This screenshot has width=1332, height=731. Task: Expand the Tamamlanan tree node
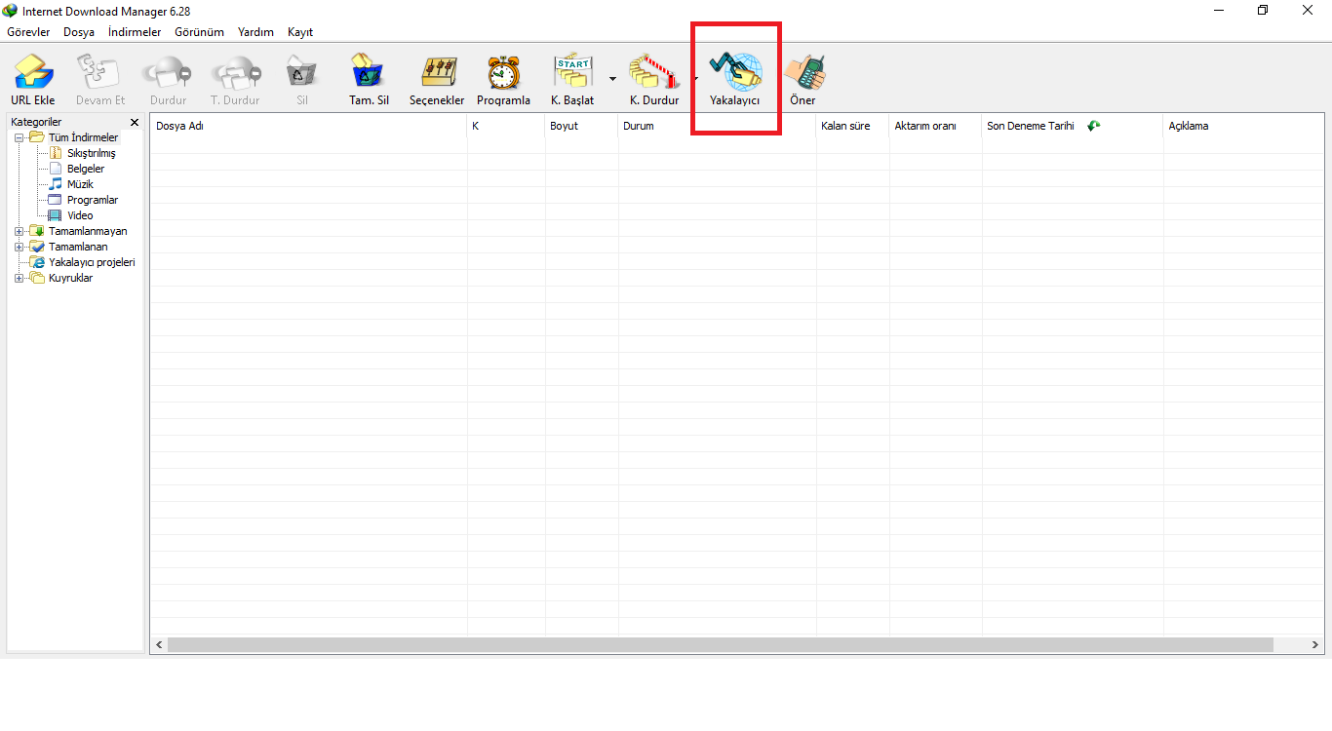point(19,247)
